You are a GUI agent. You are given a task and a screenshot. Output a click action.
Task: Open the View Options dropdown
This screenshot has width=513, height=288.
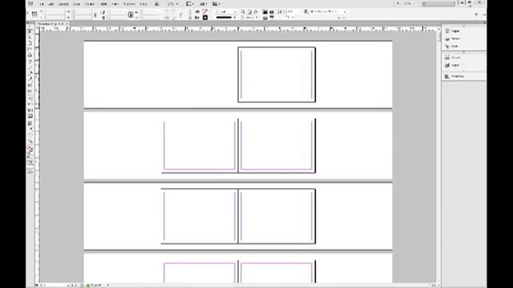(189, 4)
